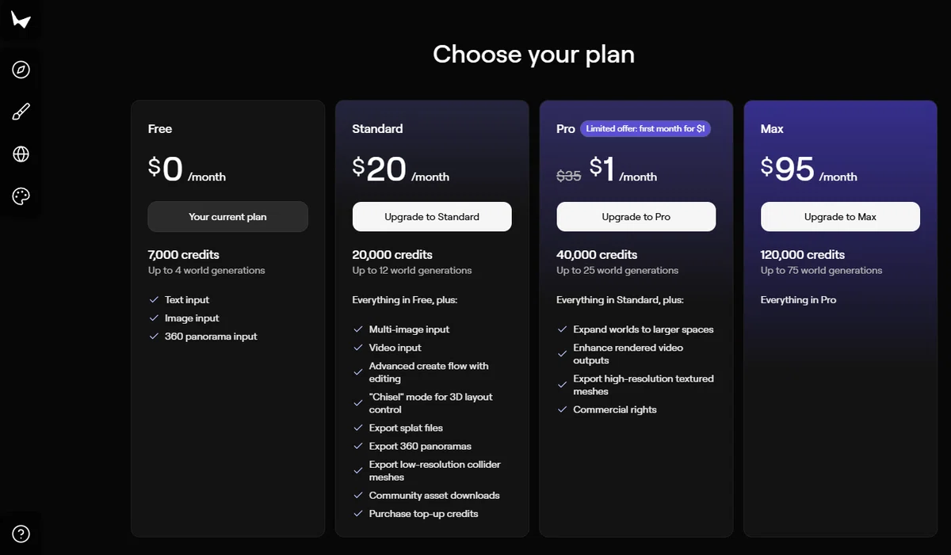Click the Upgrade to Standard button

pos(432,217)
